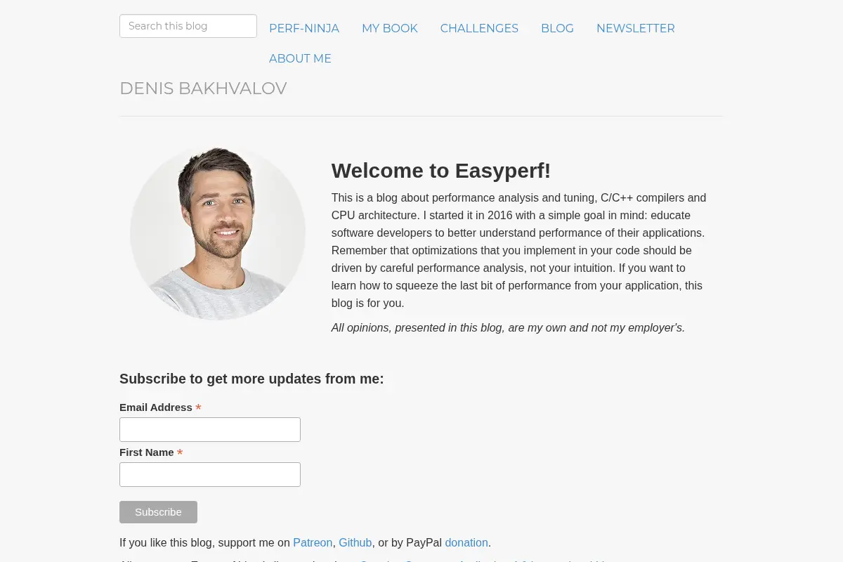Open the Patreon support link
The width and height of the screenshot is (843, 562).
pos(313,542)
